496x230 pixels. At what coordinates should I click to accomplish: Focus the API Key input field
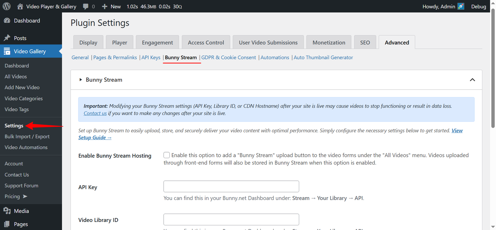tap(231, 186)
